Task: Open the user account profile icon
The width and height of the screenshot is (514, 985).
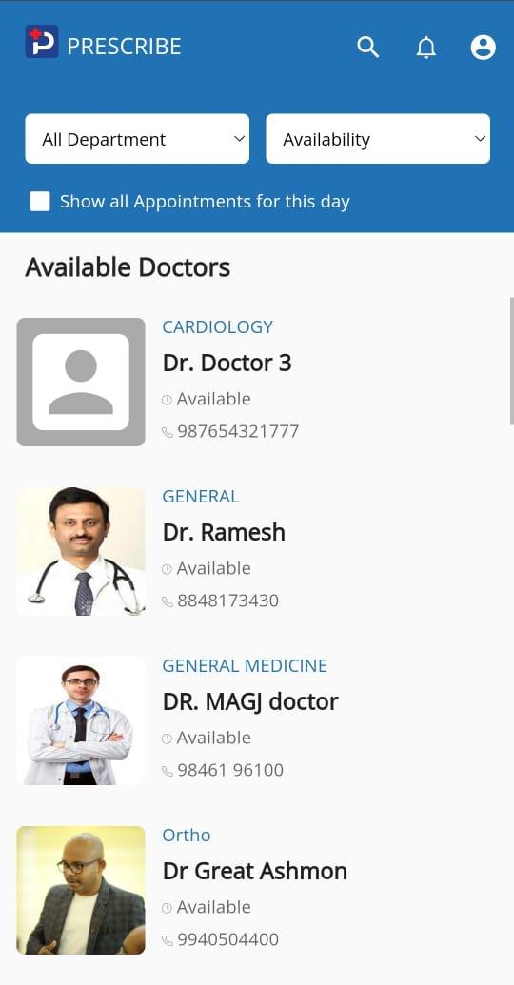Action: 484,48
